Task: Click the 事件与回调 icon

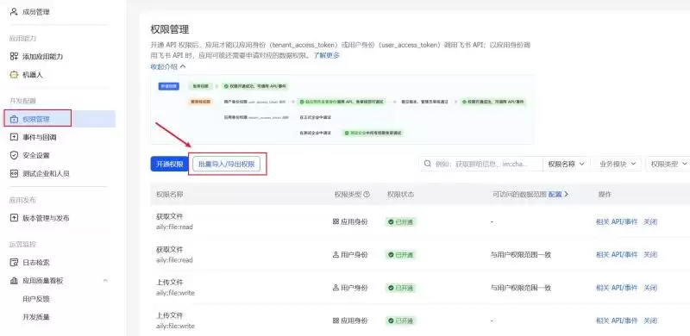Action: [x=14, y=137]
